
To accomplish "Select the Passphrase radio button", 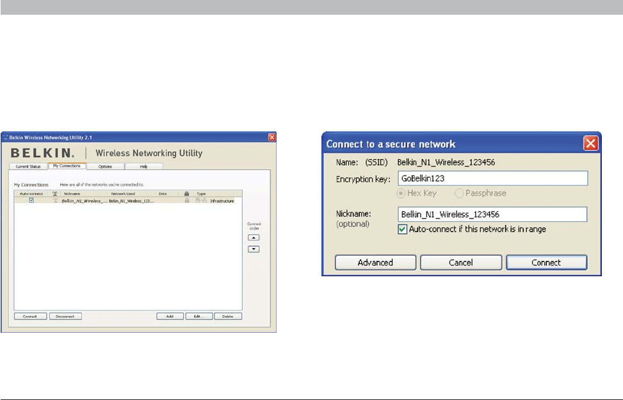I will tap(459, 193).
